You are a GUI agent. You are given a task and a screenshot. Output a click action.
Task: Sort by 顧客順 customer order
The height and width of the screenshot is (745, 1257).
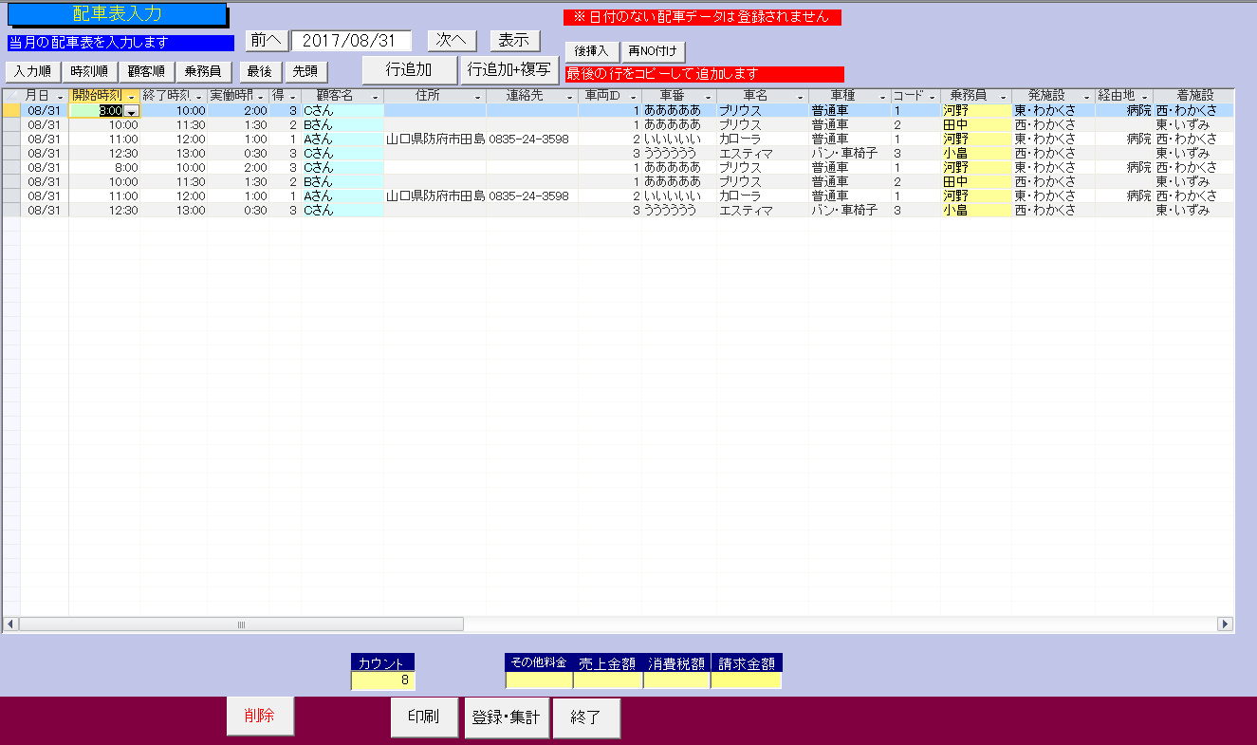click(x=147, y=71)
